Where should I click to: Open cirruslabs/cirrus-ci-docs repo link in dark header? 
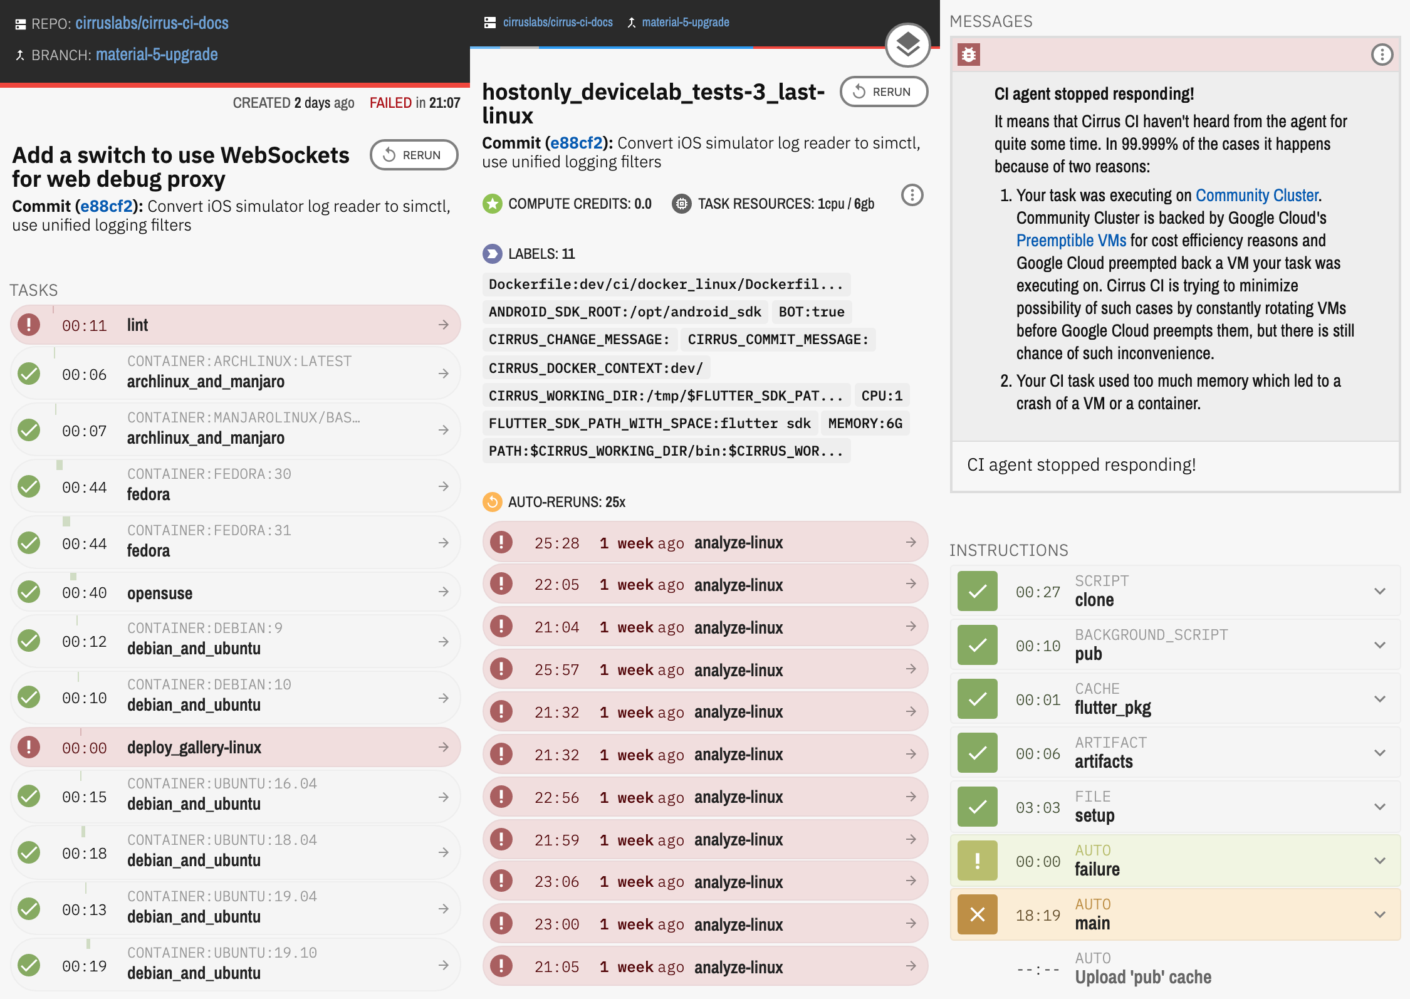point(152,23)
